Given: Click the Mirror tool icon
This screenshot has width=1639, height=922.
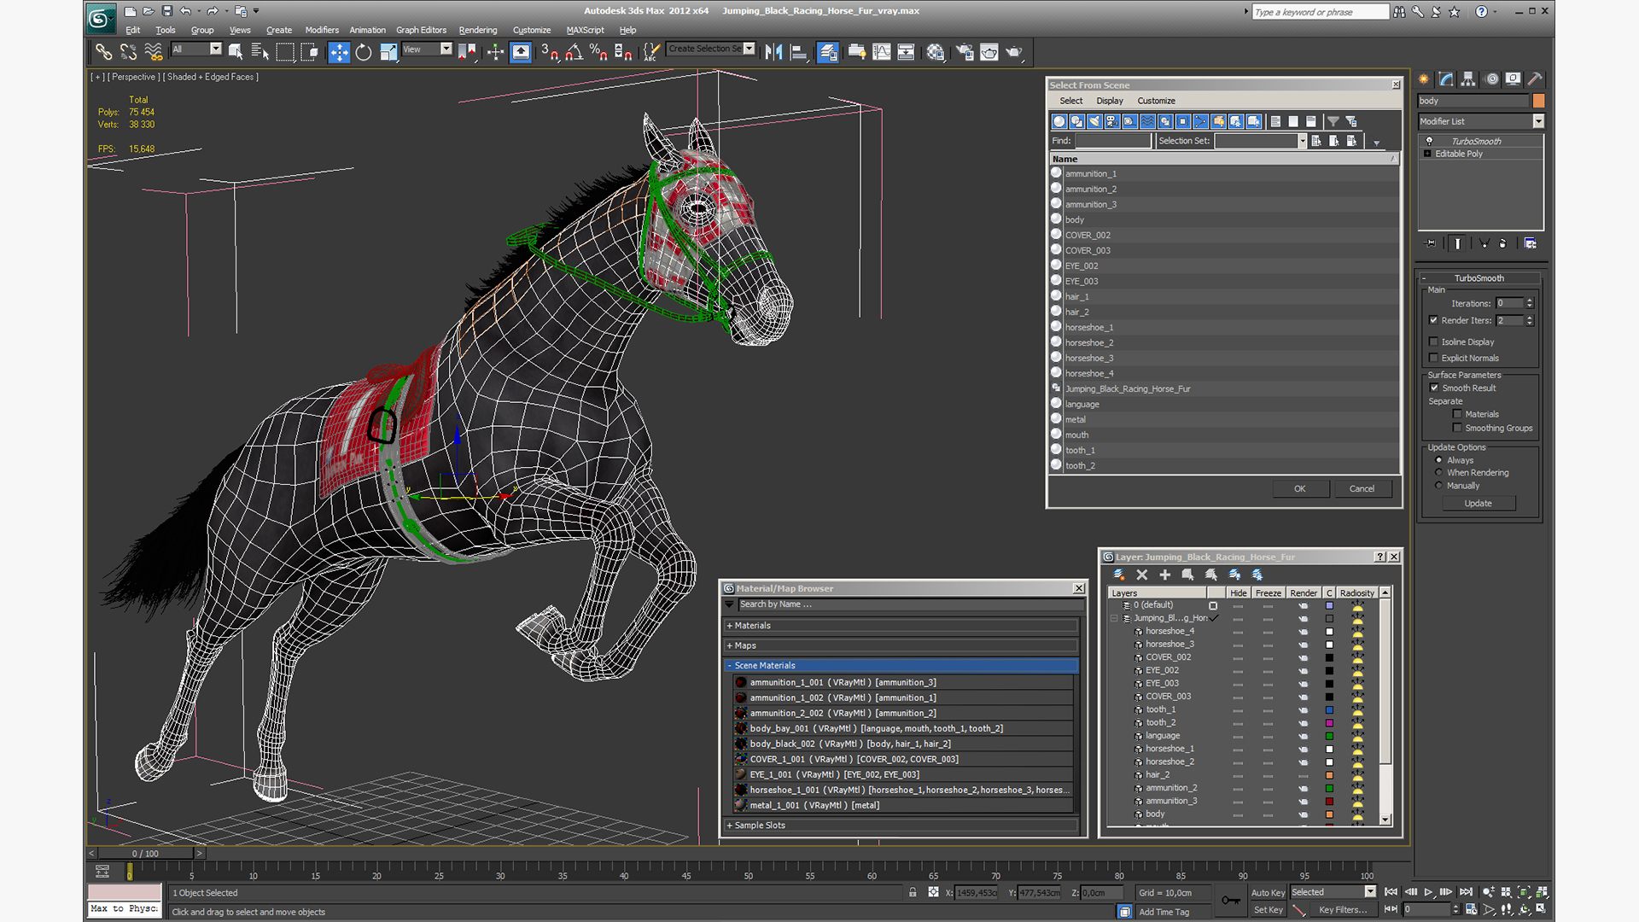Looking at the screenshot, I should (773, 53).
